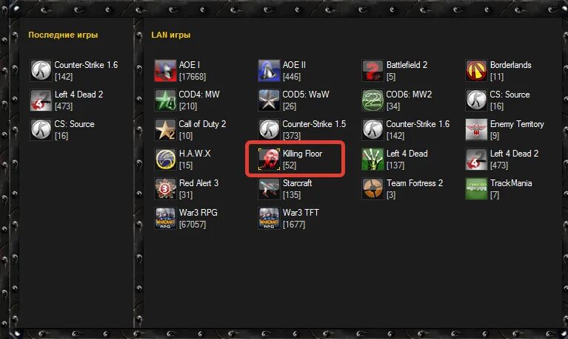Open the Call of Duty 2 entry

click(190, 129)
